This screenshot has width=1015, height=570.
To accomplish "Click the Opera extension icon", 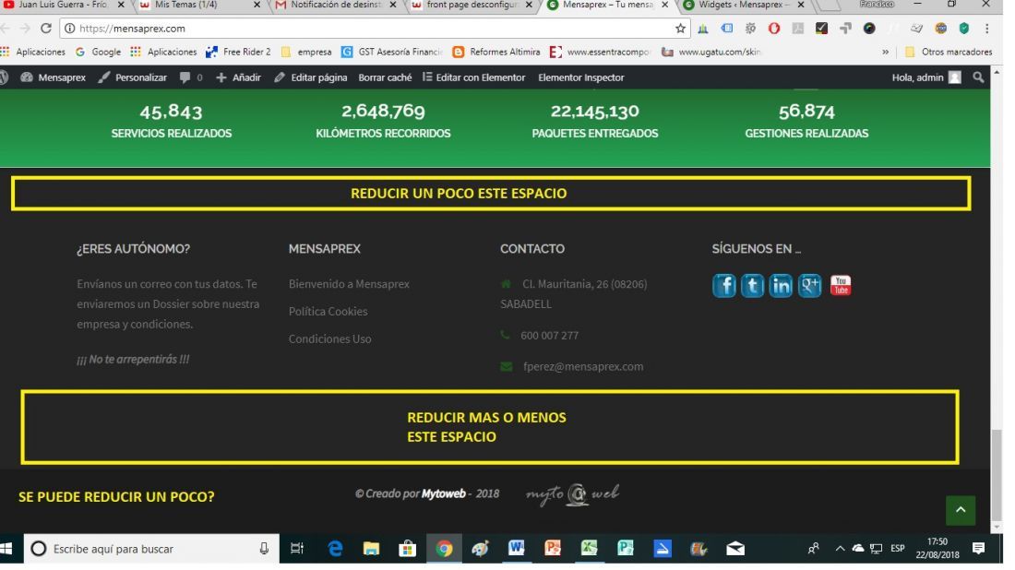I will [x=774, y=29].
